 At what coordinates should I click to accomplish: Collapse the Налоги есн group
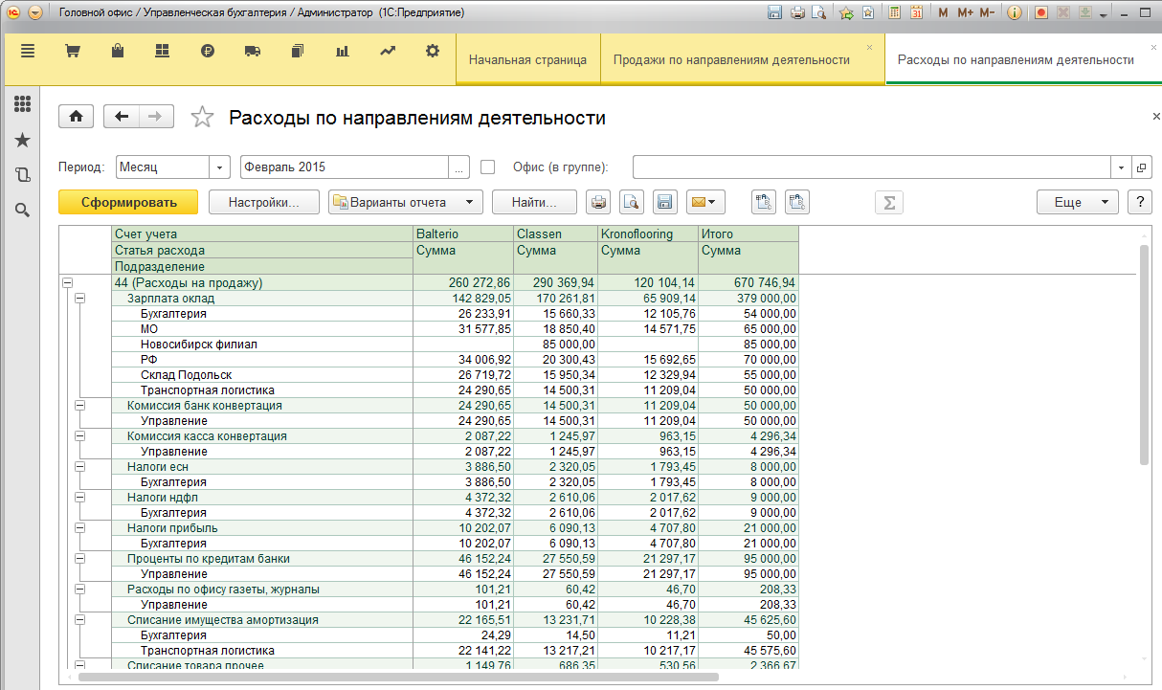pos(80,467)
